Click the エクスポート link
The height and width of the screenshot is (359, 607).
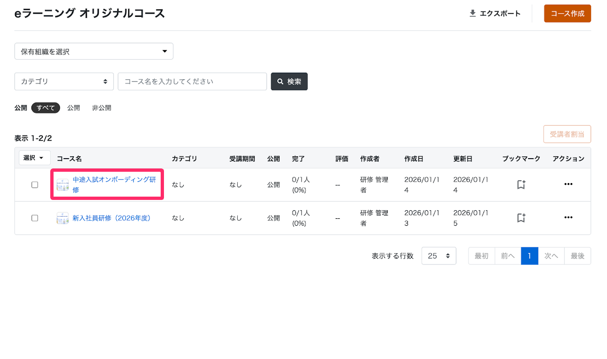click(x=495, y=13)
